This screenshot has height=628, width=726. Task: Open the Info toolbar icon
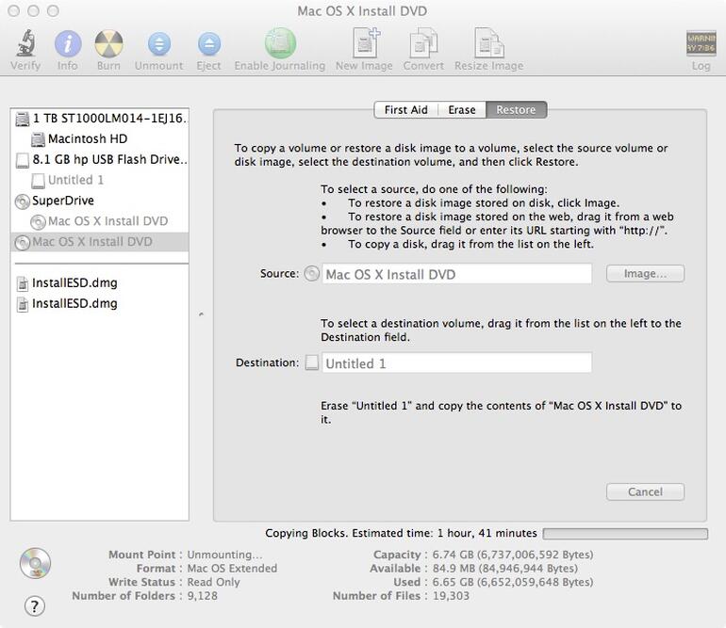tap(68, 44)
